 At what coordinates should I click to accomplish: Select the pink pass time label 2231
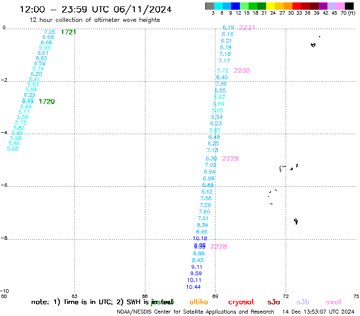[x=247, y=28]
